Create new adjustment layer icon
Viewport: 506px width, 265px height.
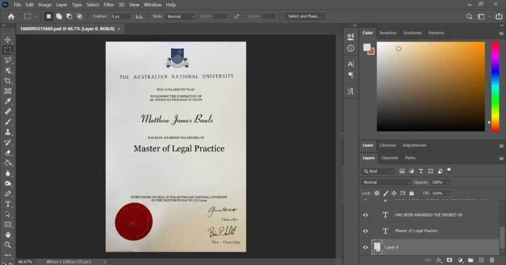point(460,260)
